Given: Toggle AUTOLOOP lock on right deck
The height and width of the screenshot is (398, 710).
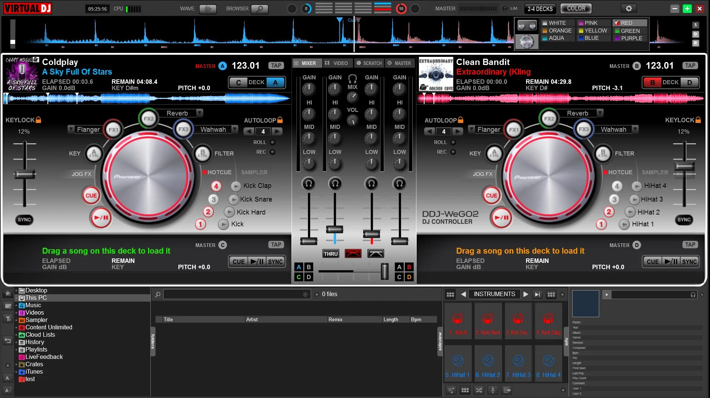Looking at the screenshot, I should 460,120.
